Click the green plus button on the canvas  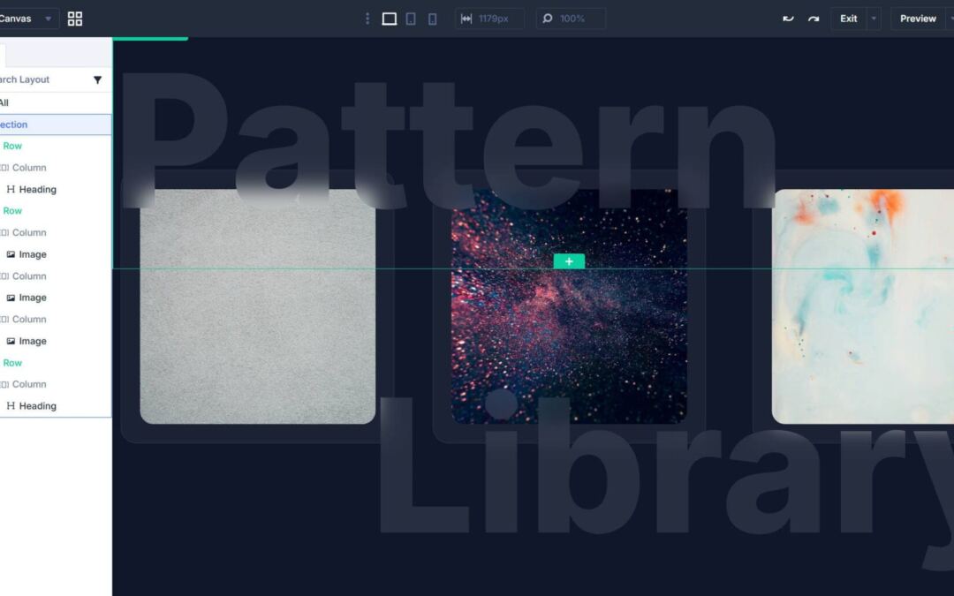568,260
